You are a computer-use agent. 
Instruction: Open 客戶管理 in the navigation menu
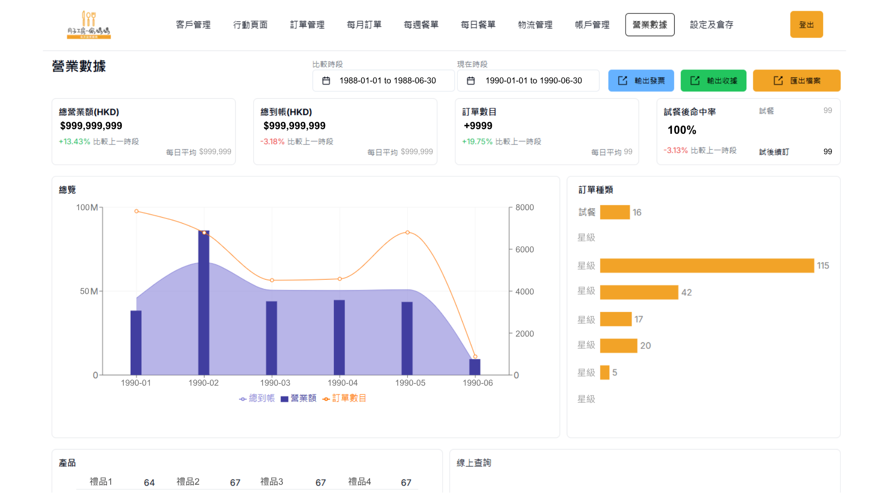(193, 25)
